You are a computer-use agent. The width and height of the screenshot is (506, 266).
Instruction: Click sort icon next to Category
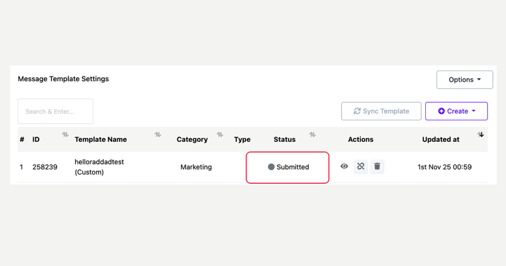coord(220,134)
